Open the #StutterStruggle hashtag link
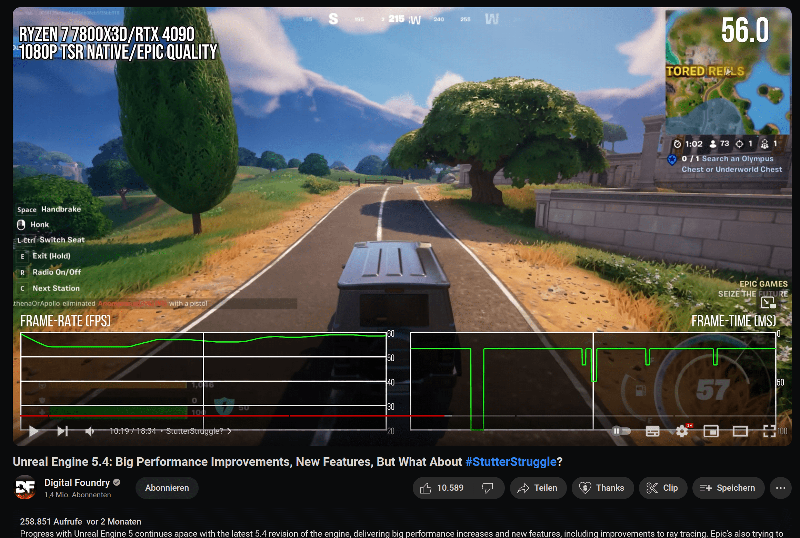This screenshot has width=800, height=538. pos(511,461)
